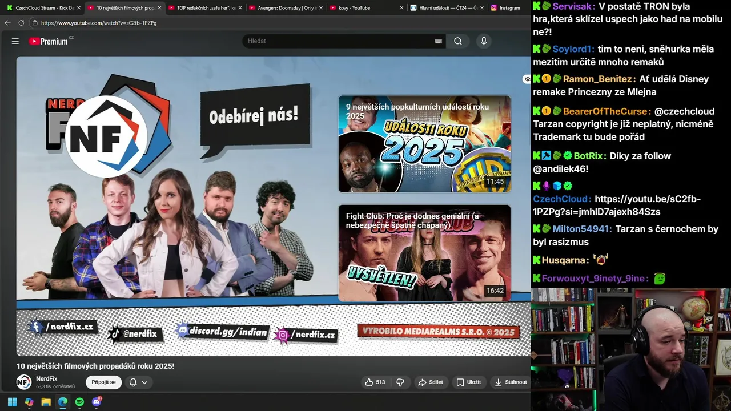The height and width of the screenshot is (411, 731).
Task: Click the NF channel logo on the end screen
Action: [106, 136]
